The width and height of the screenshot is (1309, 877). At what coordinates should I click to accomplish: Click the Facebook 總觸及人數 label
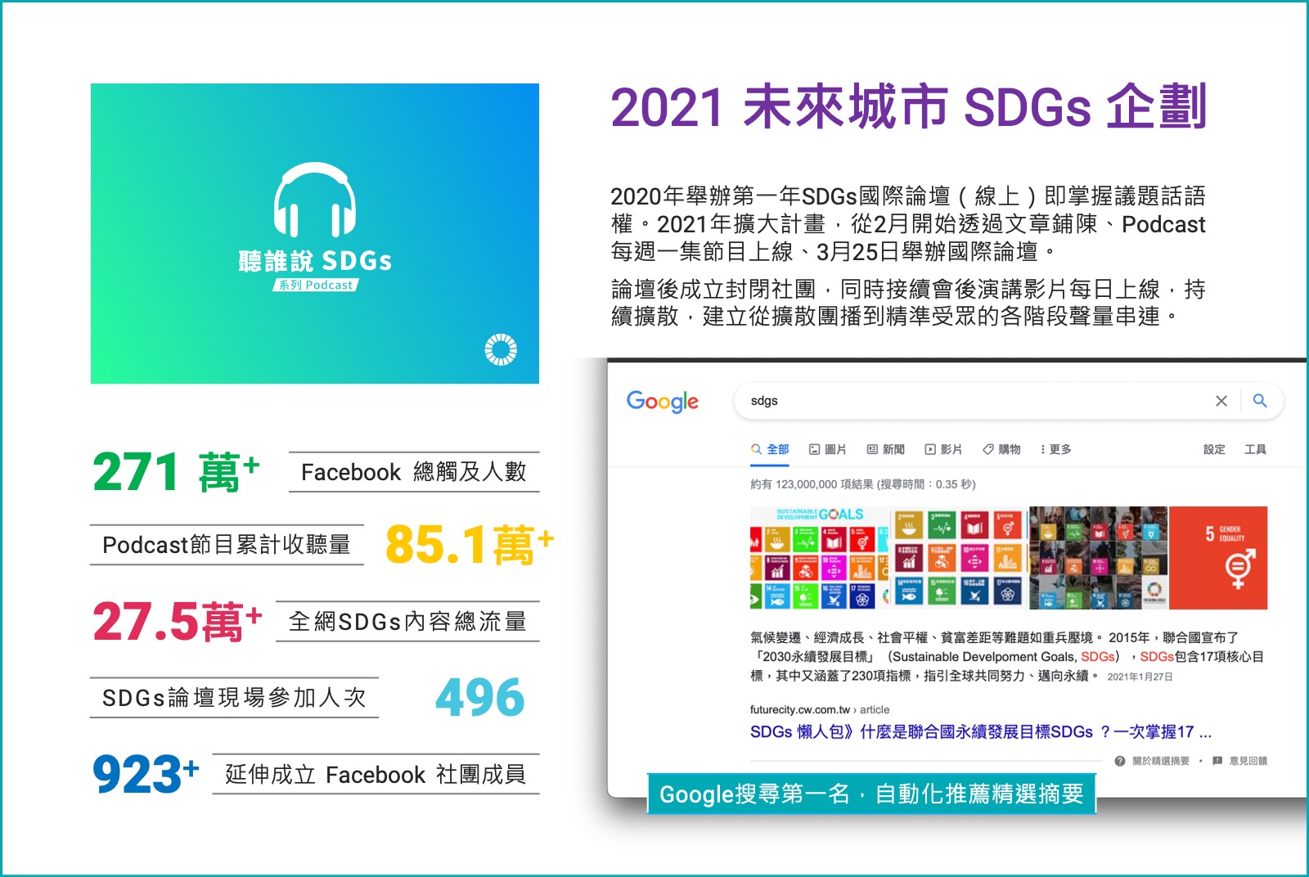coord(414,472)
